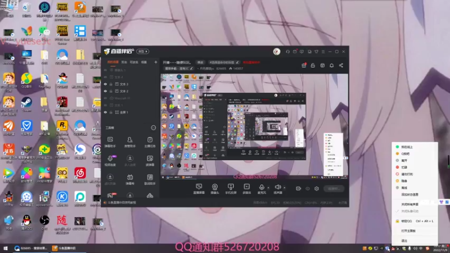Click the lock icon in stream header
Screen dimensions: 450x253
[313, 65]
